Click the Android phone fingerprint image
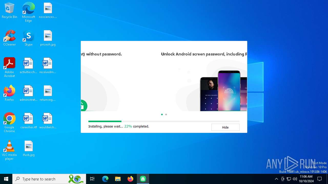The height and width of the screenshot is (184, 328). [229, 91]
